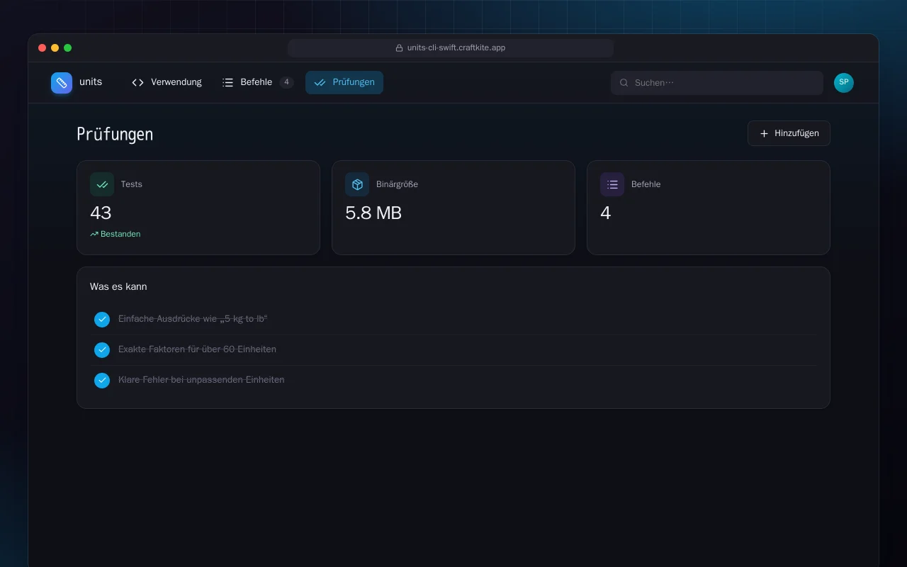Click the 43 tests value
Viewport: 907px width, 567px height.
(x=101, y=213)
